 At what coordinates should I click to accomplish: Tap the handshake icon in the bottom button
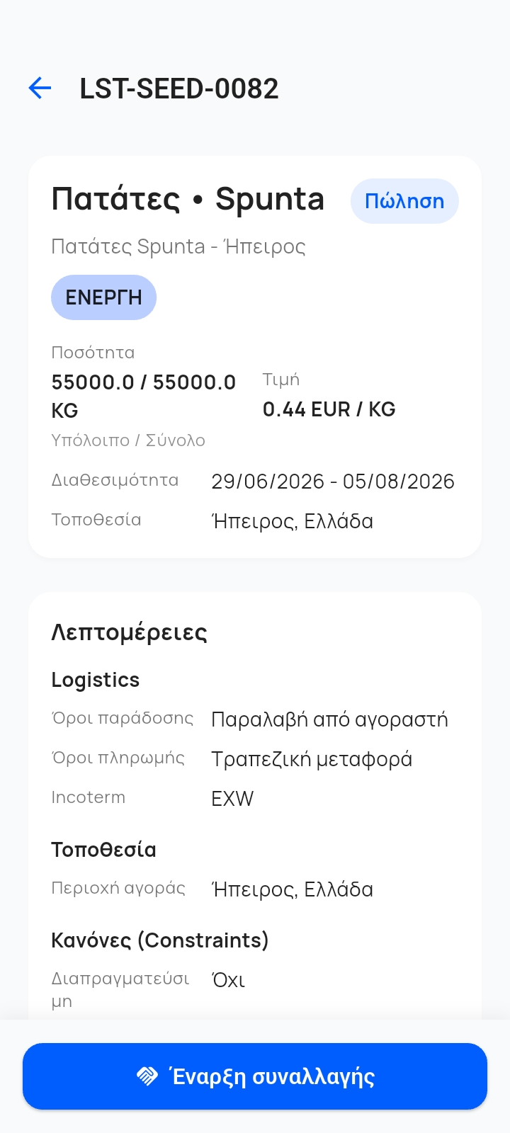[147, 1076]
